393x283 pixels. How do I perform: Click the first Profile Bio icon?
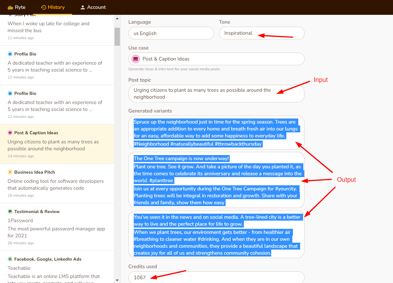pyautogui.click(x=10, y=54)
